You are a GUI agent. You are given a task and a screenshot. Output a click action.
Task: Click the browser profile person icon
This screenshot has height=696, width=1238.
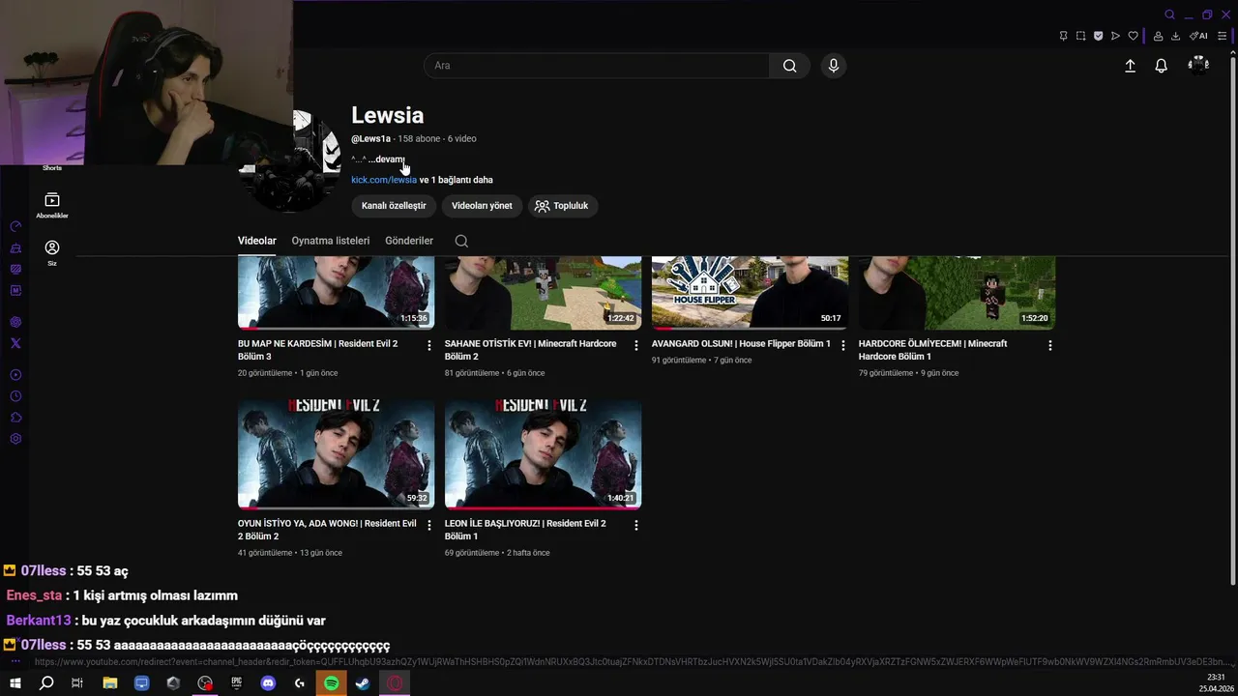[1158, 36]
